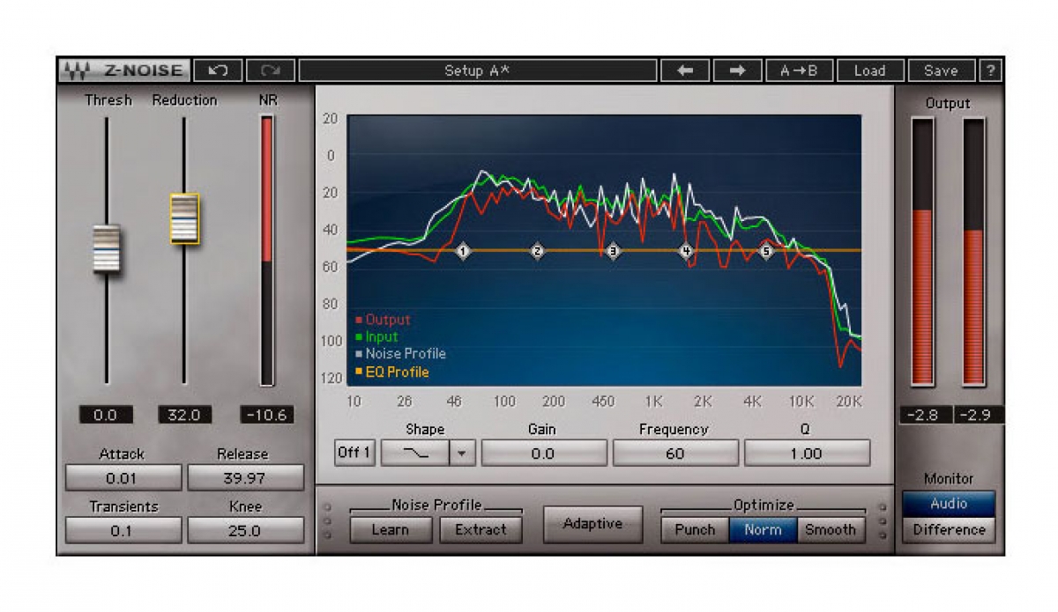Select Punch optimize mode
Image resolution: width=1058 pixels, height=612 pixels.
point(695,529)
